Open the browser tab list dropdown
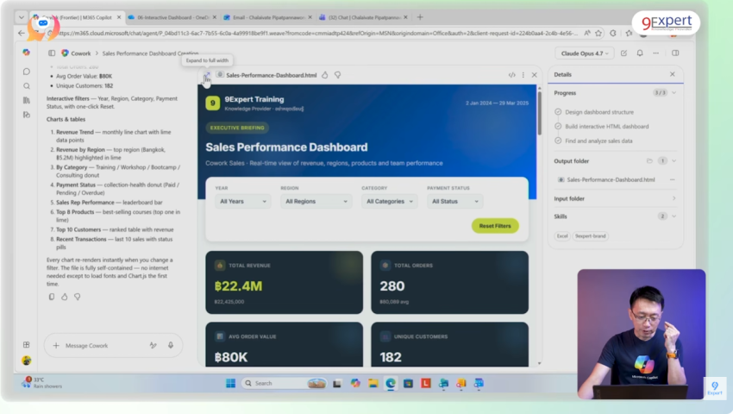 21,17
